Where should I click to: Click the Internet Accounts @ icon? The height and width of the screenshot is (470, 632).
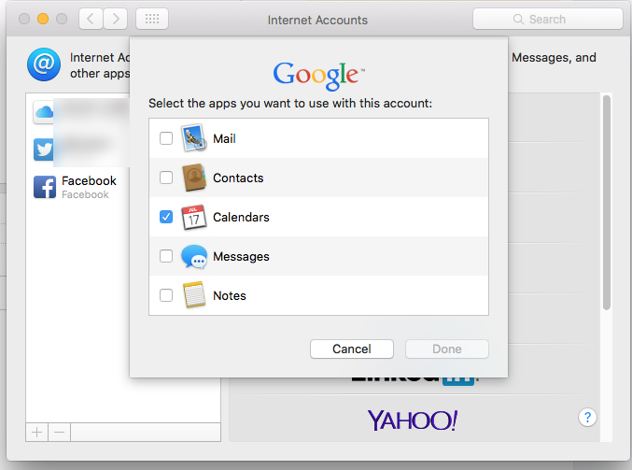pyautogui.click(x=44, y=64)
